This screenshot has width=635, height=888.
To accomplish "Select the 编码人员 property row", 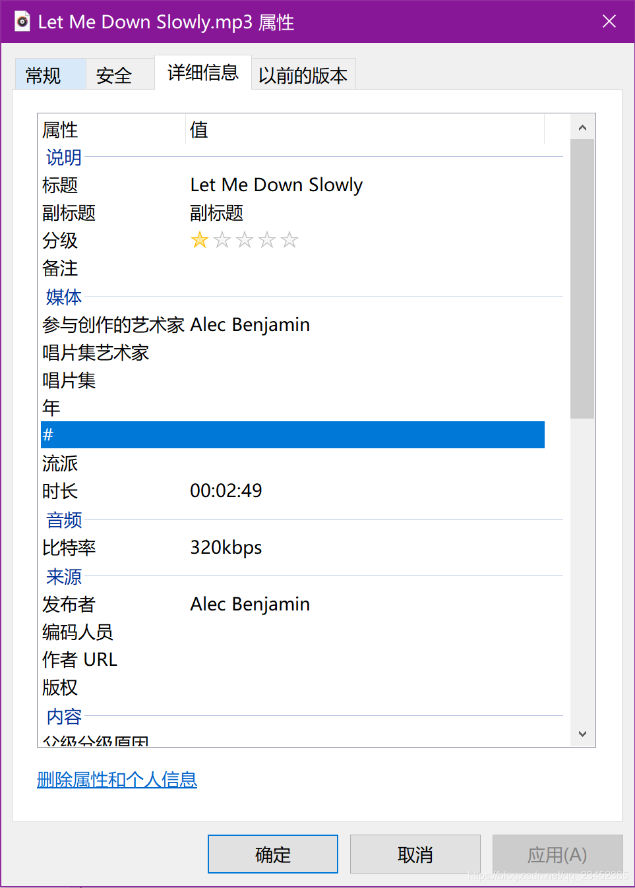I will (x=293, y=632).
